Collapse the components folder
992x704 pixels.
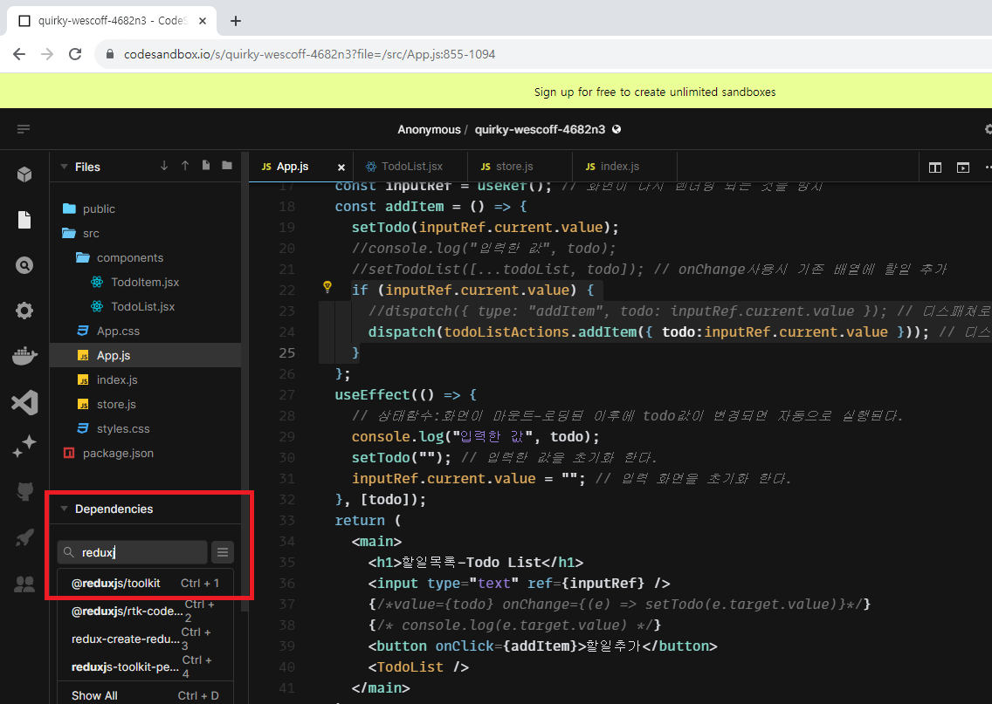119,258
